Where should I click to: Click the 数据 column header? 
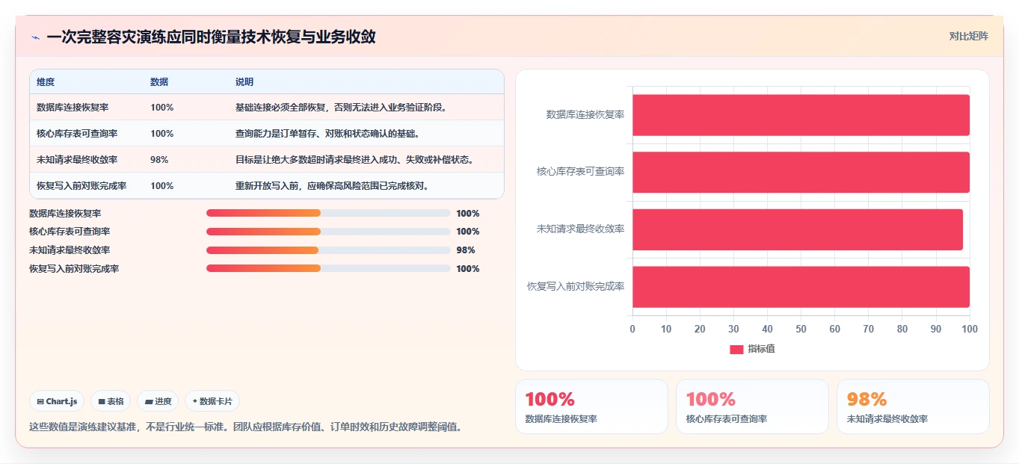159,81
